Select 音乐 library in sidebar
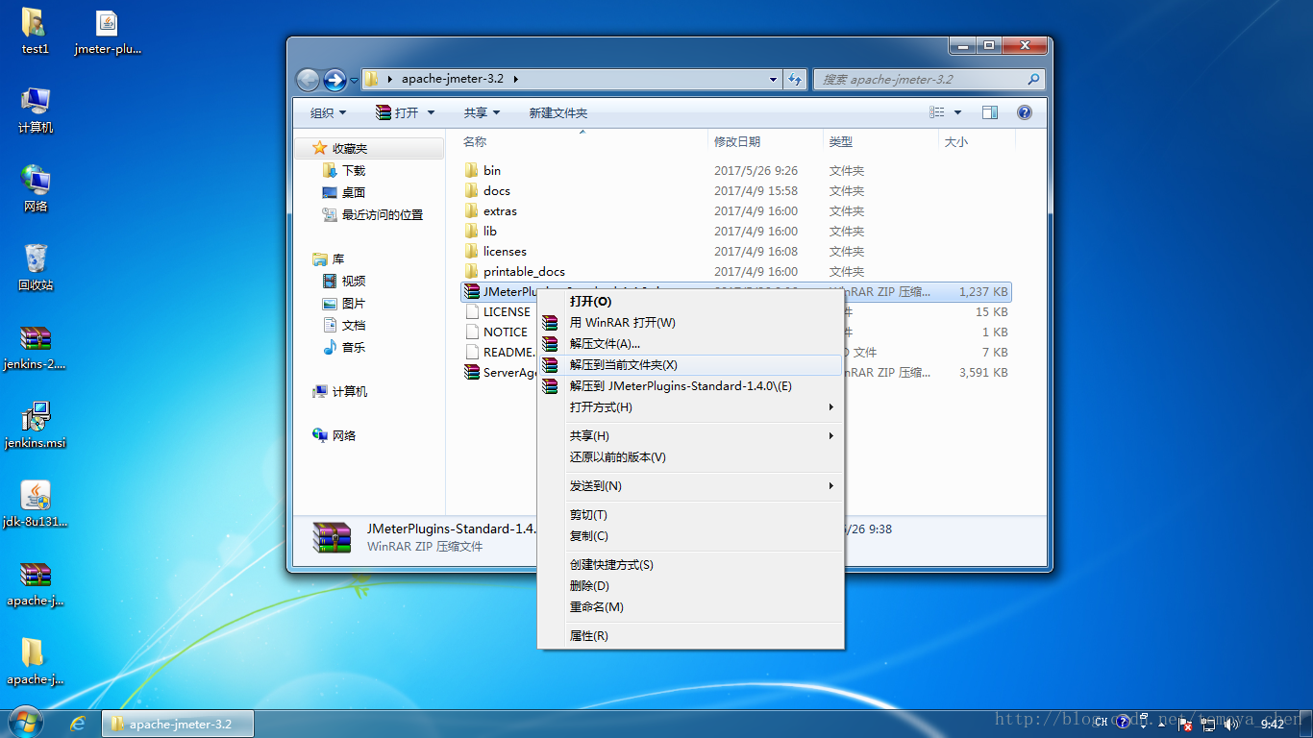Screen dimensions: 1313x738 pyautogui.click(x=344, y=347)
